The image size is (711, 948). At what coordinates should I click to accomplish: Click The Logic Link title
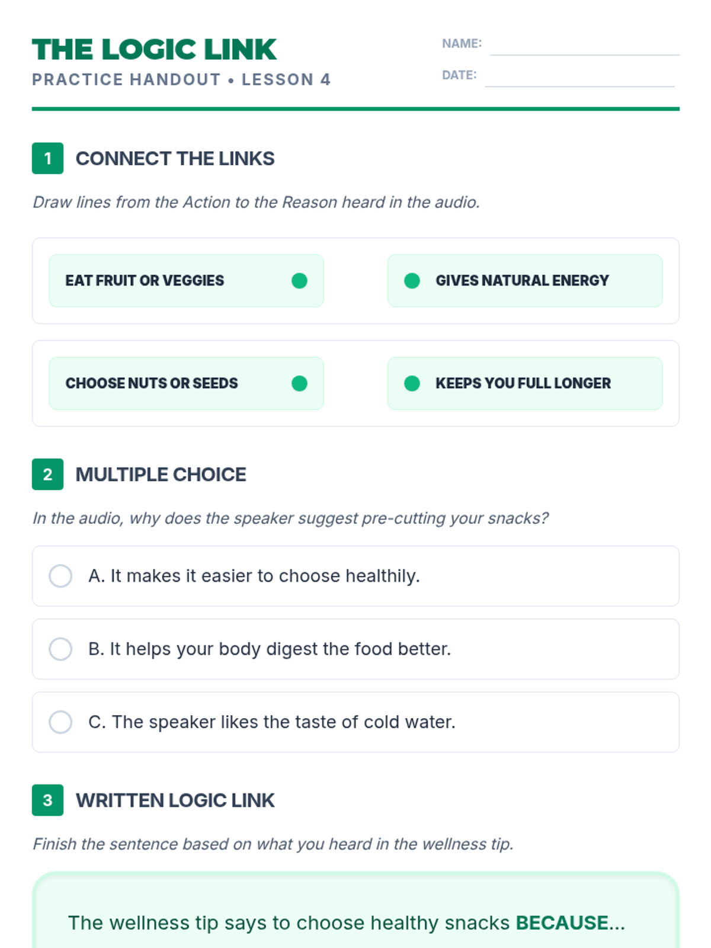coord(155,50)
